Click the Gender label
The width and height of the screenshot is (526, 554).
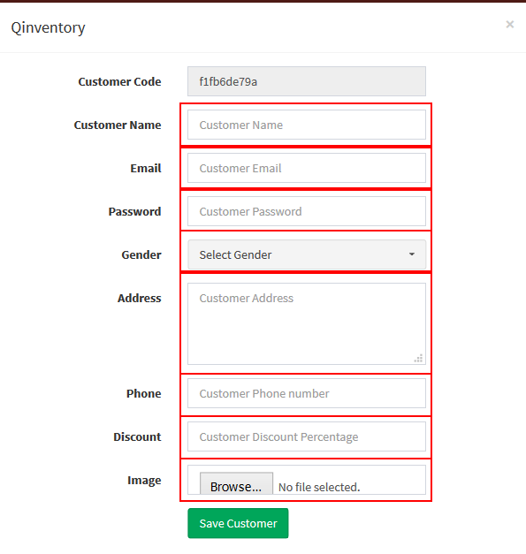[x=141, y=254]
